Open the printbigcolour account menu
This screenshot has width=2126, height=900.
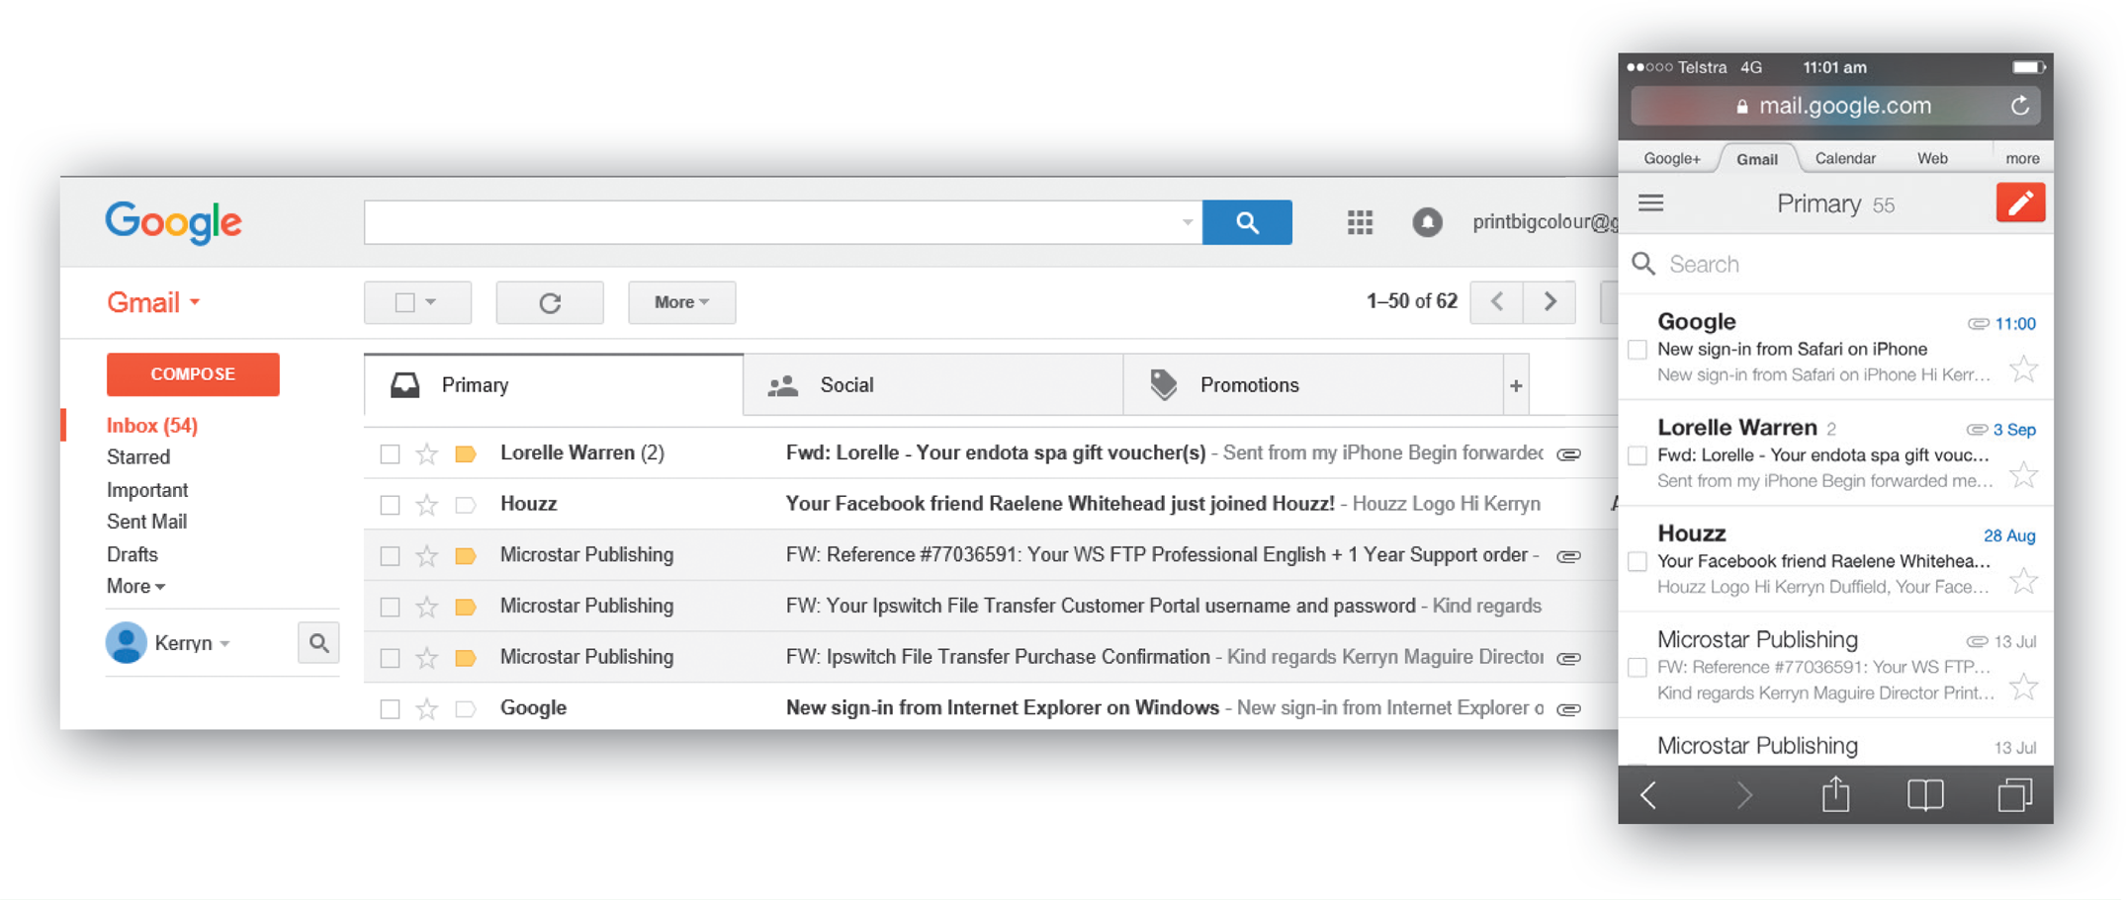pyautogui.click(x=1545, y=222)
